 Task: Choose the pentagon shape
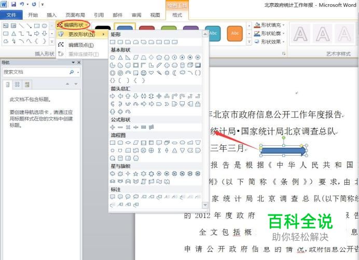tap(159, 57)
